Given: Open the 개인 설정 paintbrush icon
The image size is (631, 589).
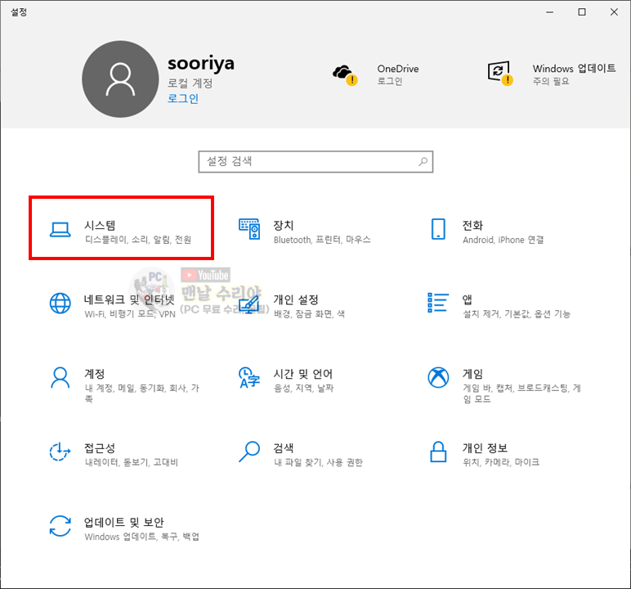Looking at the screenshot, I should point(249,303).
